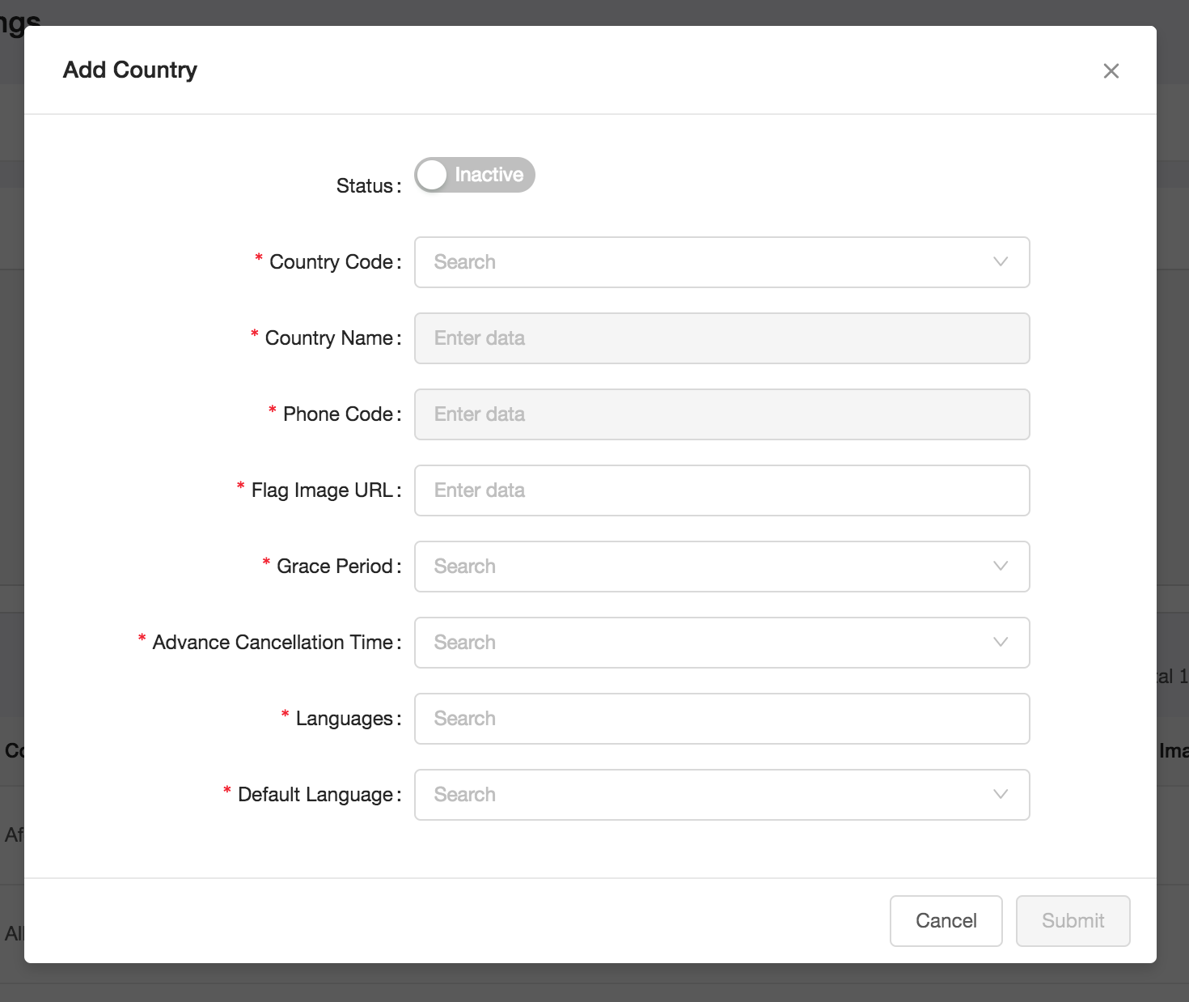1189x1002 pixels.
Task: Open the Grace Period dropdown
Action: click(x=721, y=567)
